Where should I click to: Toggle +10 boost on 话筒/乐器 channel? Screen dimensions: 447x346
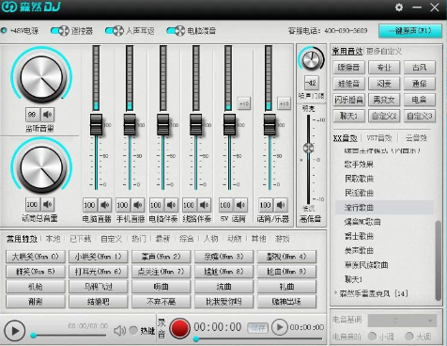(x=284, y=103)
